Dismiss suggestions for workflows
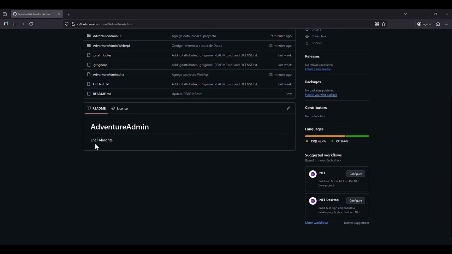Viewport: 452px width, 254px height. click(356, 223)
